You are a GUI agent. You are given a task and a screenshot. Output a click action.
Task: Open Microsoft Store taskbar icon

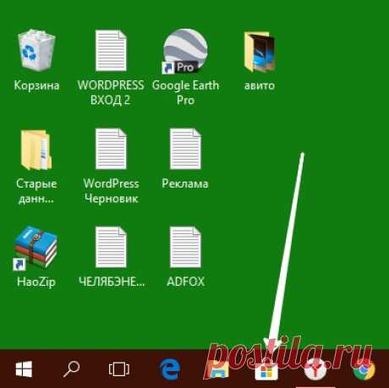click(x=266, y=370)
